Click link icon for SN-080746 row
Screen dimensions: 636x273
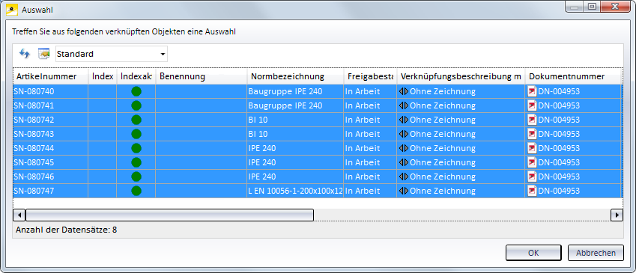404,177
